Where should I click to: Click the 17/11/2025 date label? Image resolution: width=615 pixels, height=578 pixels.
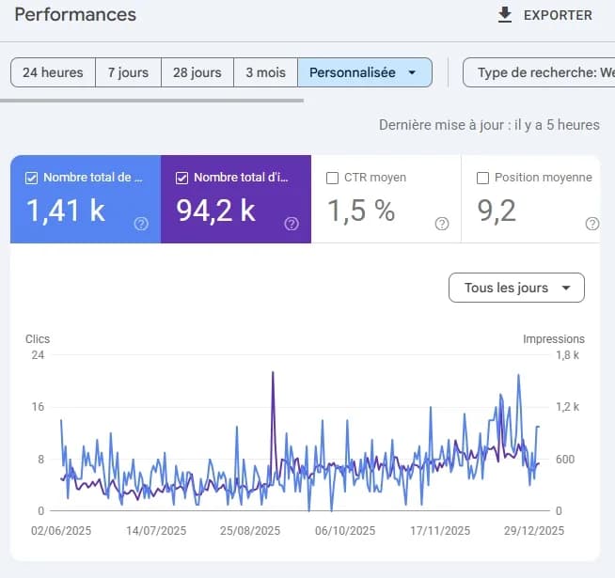[440, 531]
